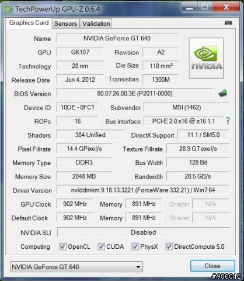Click the Memory Size field 2048 MB

click(x=84, y=176)
